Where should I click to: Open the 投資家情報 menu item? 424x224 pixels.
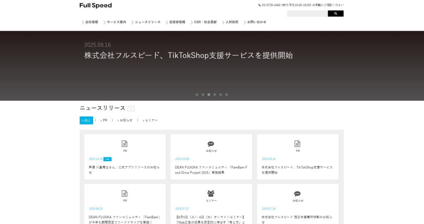click(x=177, y=22)
